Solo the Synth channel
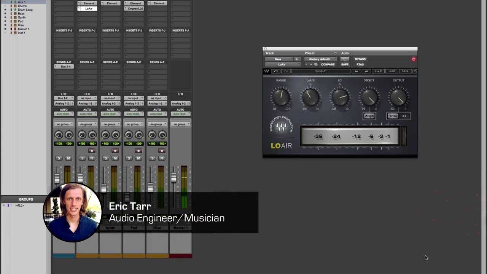The width and height of the screenshot is (487, 274). (x=105, y=158)
